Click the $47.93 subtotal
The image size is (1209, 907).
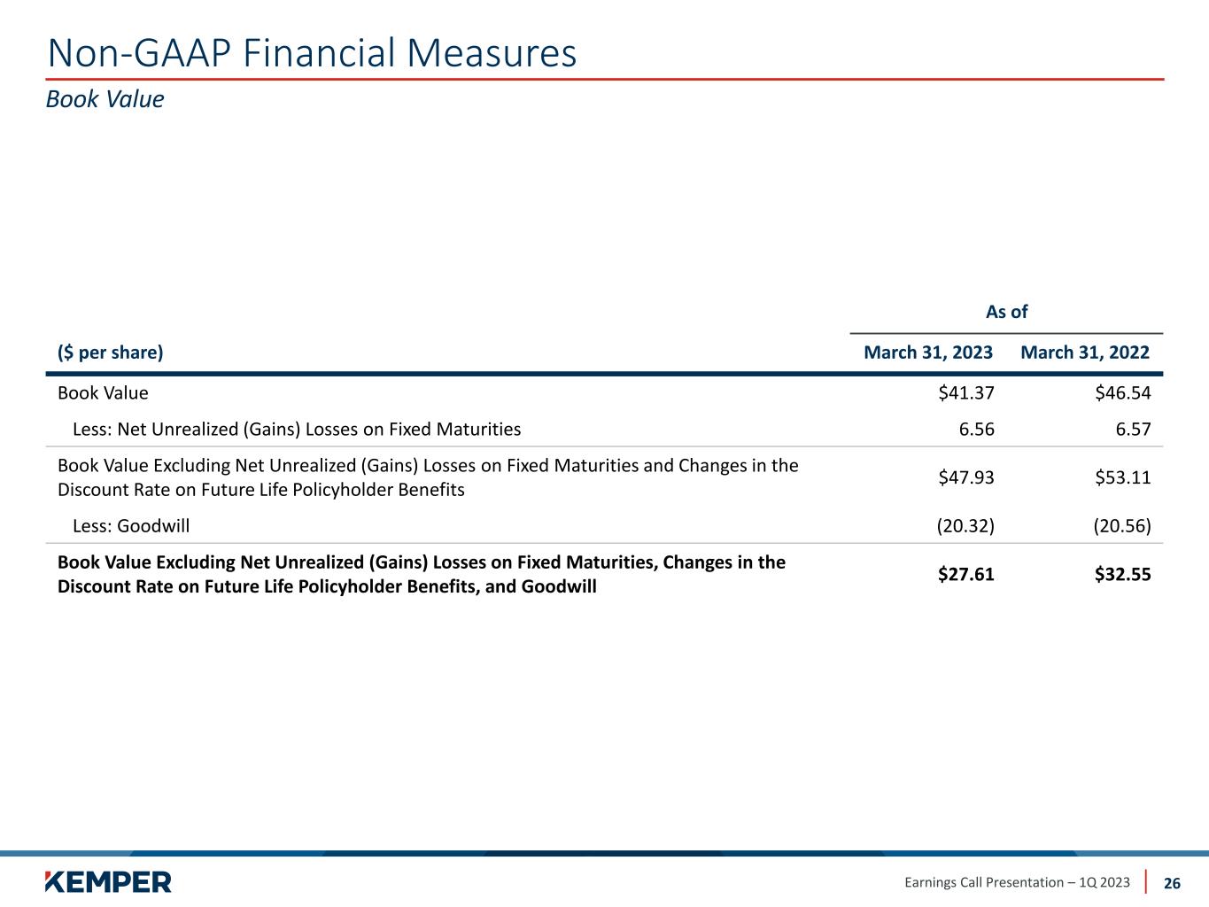coord(966,477)
